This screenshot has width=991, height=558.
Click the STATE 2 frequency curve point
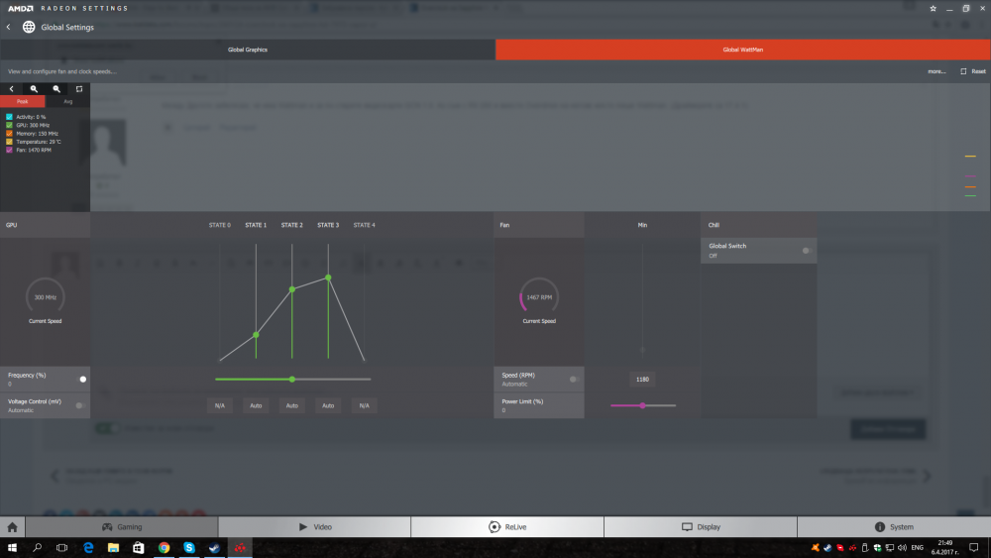pos(292,289)
